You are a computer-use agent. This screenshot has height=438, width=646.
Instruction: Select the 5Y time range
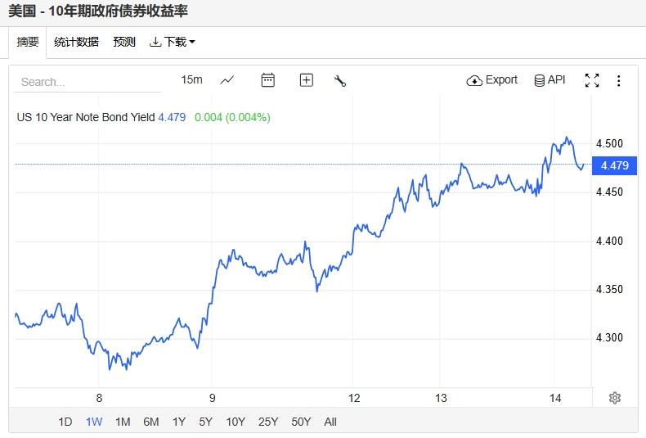[x=205, y=422]
